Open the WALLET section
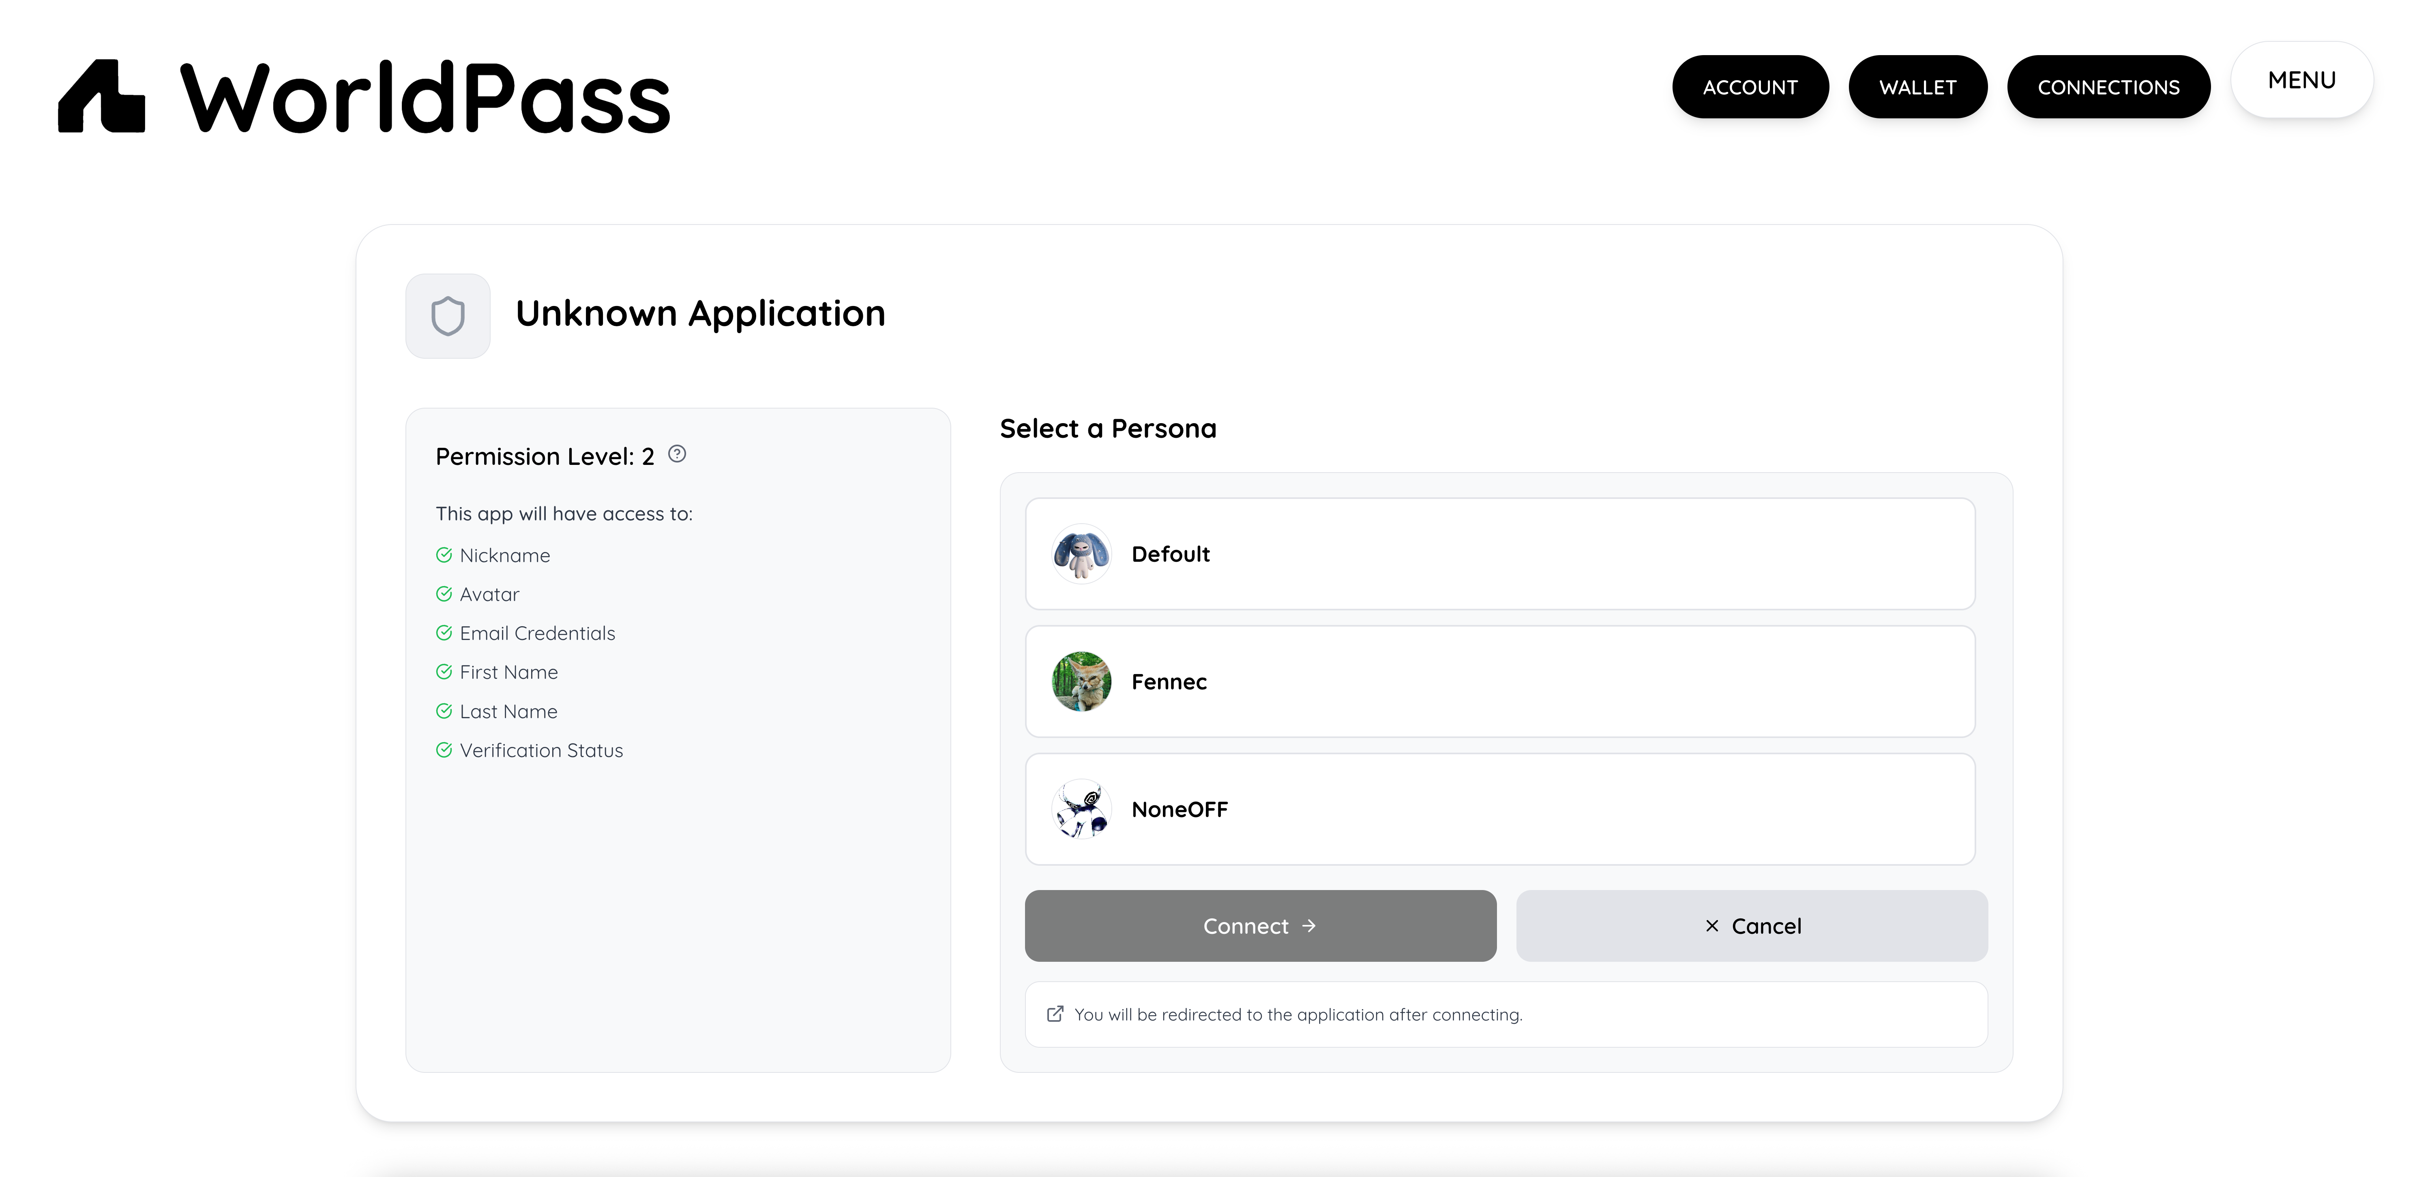Viewport: 2419px width, 1177px height. (1917, 87)
